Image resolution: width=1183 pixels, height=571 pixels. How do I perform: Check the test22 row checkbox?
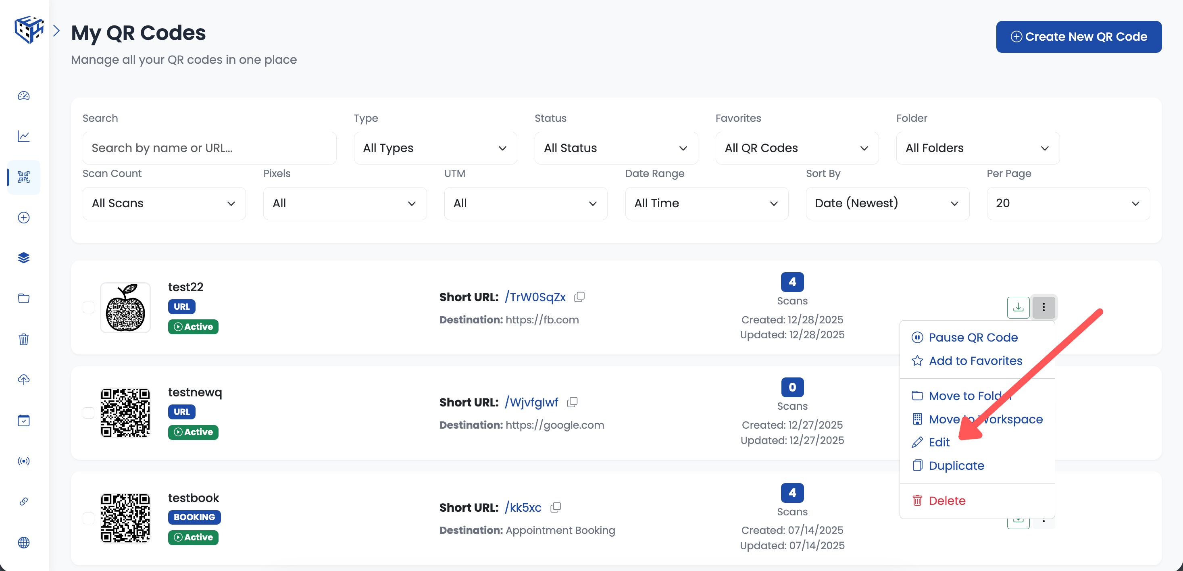[89, 307]
